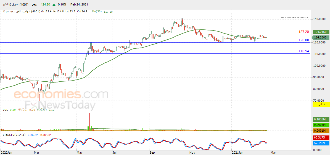Image resolution: width=330 pixels, height=155 pixels.
Task: Click the 0.1035M volume tag
Action: 321,120
